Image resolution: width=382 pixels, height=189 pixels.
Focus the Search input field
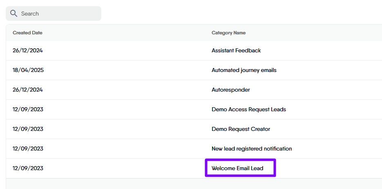[x=57, y=13]
